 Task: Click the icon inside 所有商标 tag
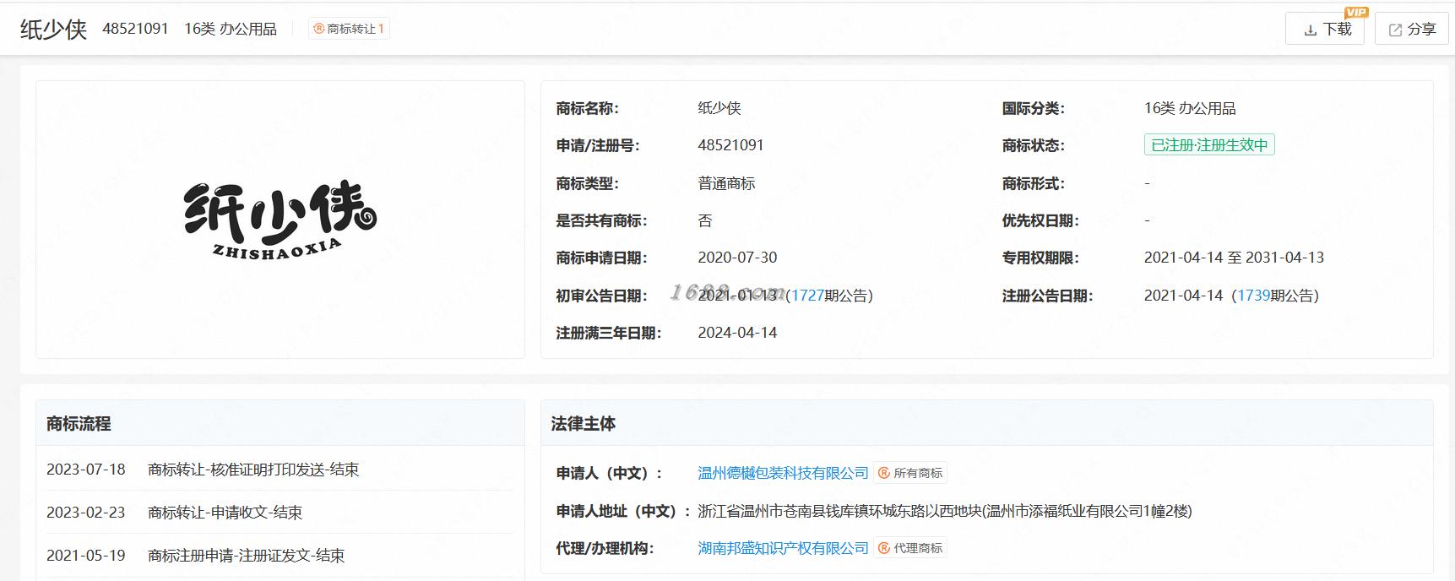[x=884, y=473]
